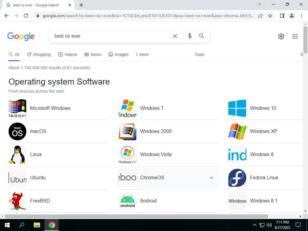This screenshot has width=308, height=231.
Task: Open the taskbar search icon
Action: click(x=22, y=225)
